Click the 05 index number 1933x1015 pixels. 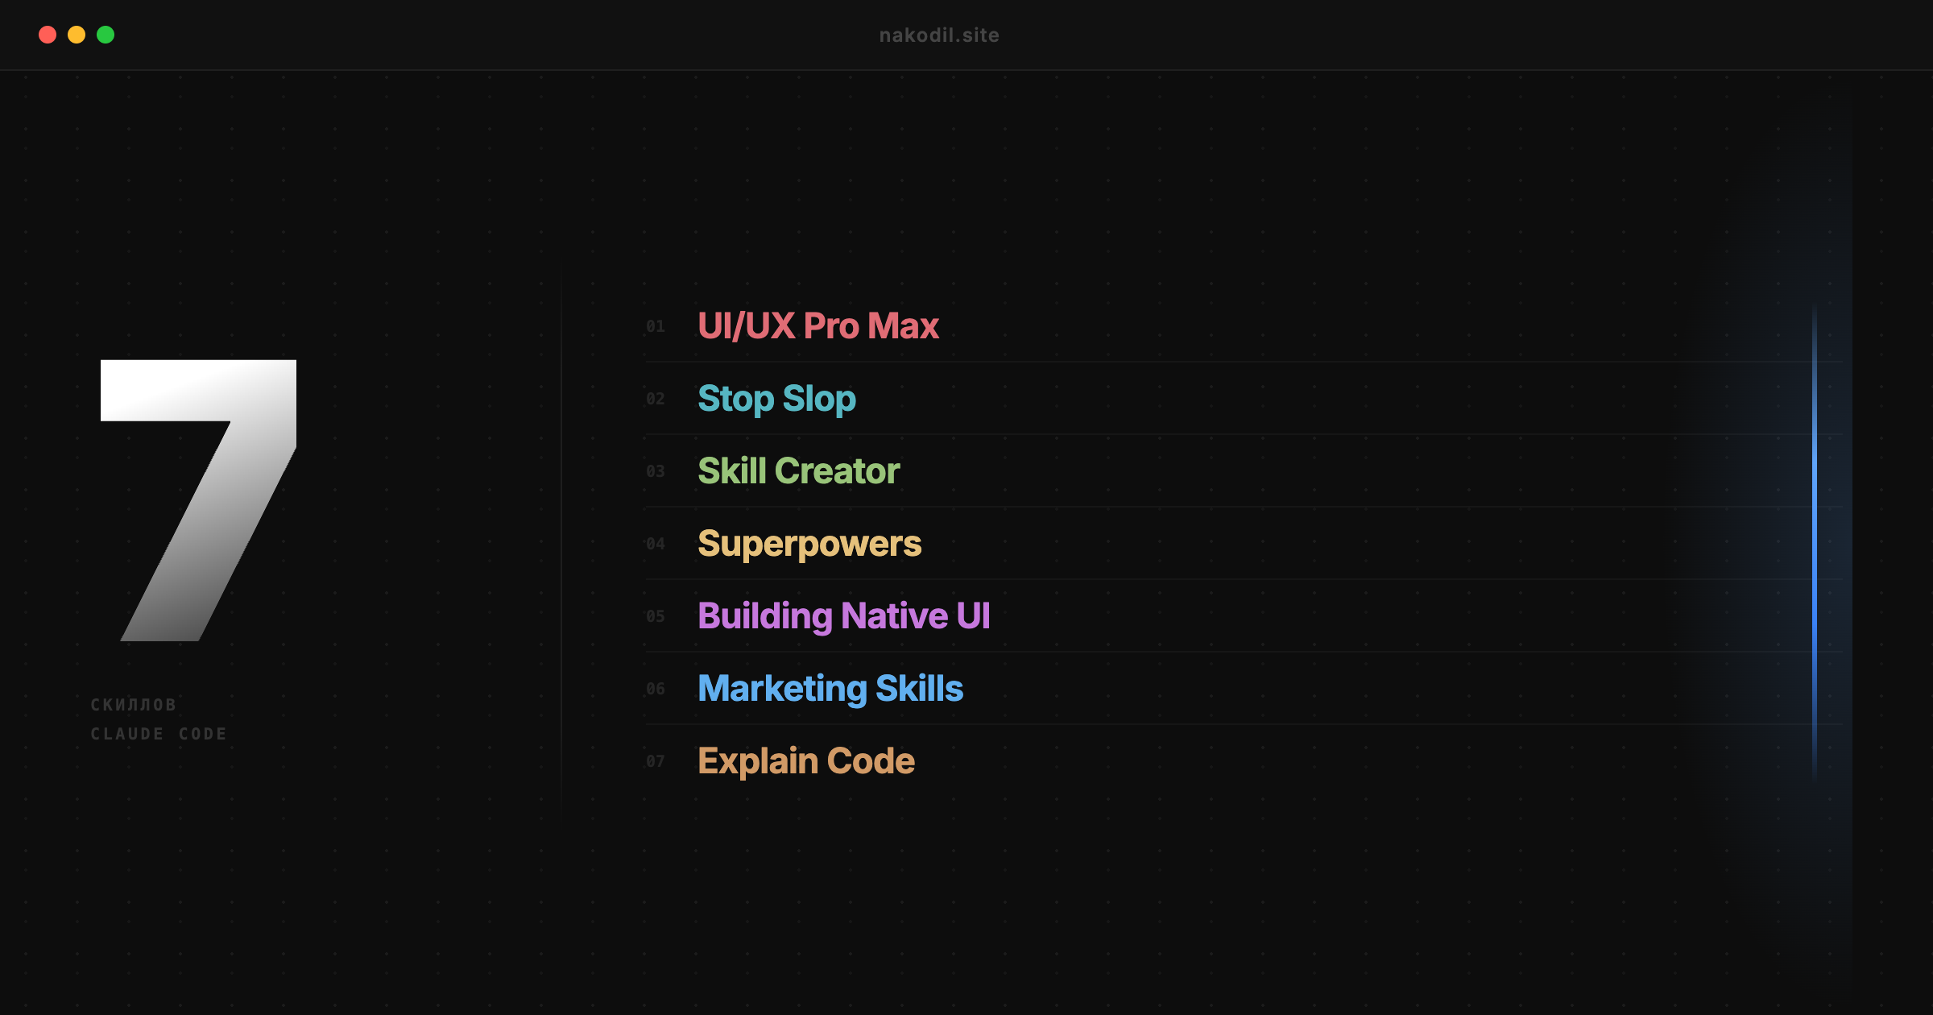coord(656,616)
